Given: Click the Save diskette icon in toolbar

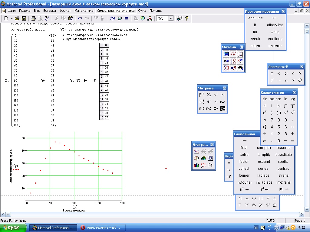Looking at the screenshot, I should (x=24, y=18).
